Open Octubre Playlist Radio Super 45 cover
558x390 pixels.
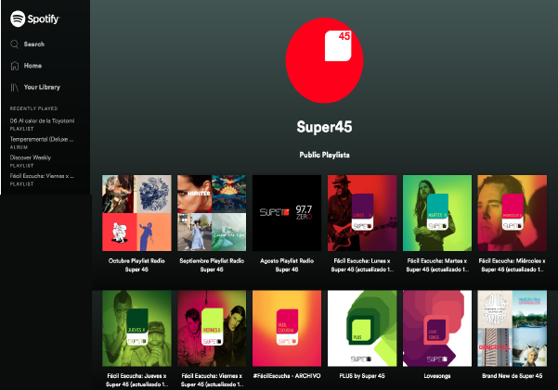(x=136, y=213)
